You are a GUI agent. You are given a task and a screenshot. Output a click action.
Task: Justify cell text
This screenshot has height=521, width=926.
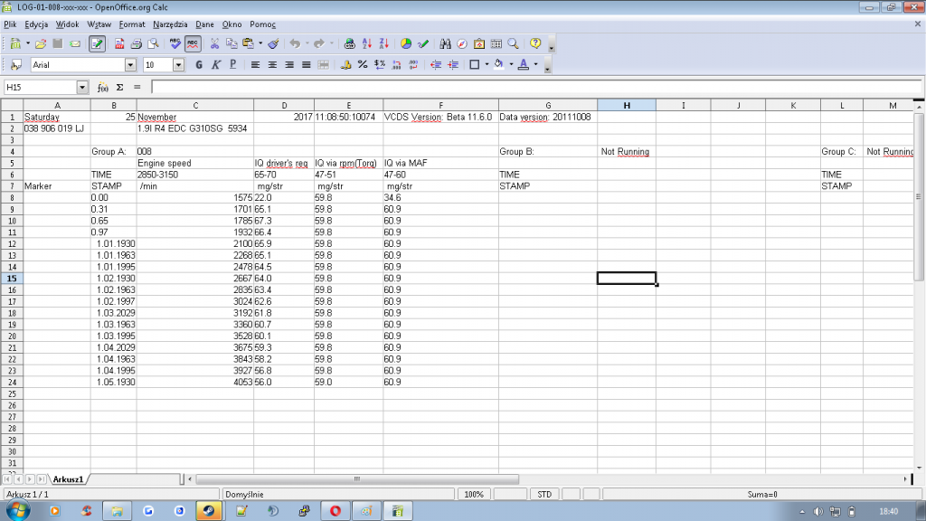coord(306,65)
